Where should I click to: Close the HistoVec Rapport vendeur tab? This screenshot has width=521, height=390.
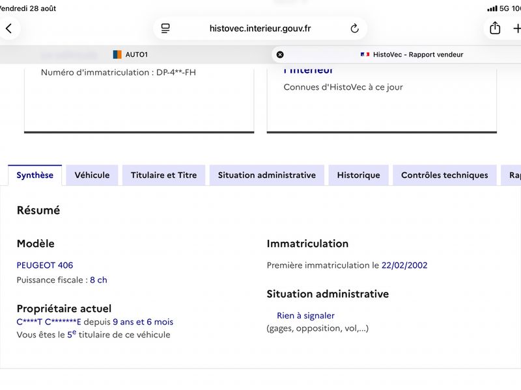280,55
